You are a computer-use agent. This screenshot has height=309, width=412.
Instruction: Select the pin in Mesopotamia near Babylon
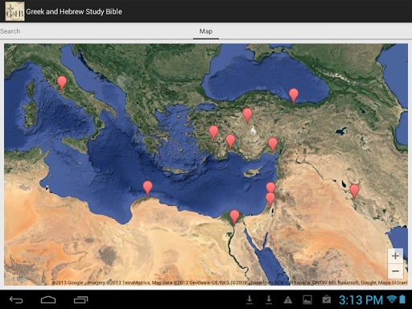354,192
